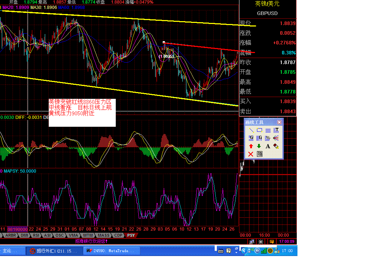Select the fan lines drawing tool
This screenshot has height=275, width=367.
coord(276,138)
